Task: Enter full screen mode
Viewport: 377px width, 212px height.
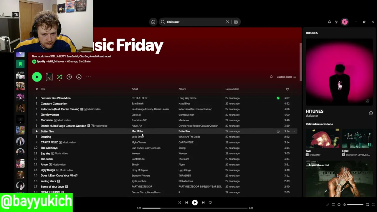Action: [373, 205]
